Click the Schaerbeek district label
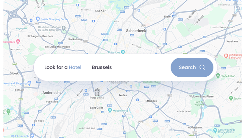The image size is (245, 138). [x=136, y=31]
